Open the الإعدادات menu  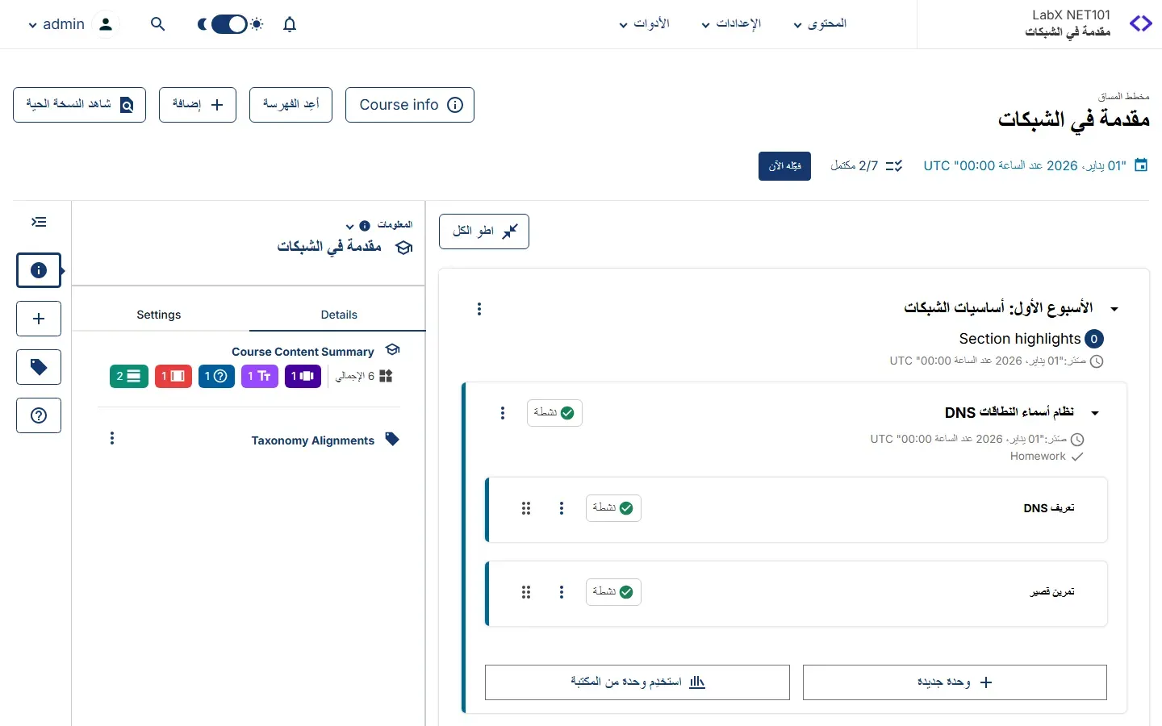pyautogui.click(x=731, y=24)
